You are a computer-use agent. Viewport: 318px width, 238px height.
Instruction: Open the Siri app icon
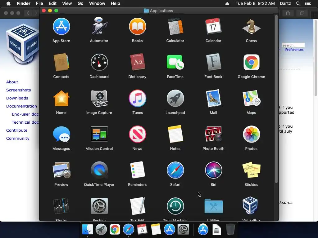pyautogui.click(x=213, y=170)
